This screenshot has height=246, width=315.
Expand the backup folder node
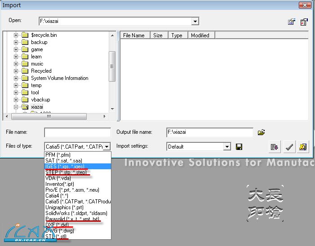point(16,42)
